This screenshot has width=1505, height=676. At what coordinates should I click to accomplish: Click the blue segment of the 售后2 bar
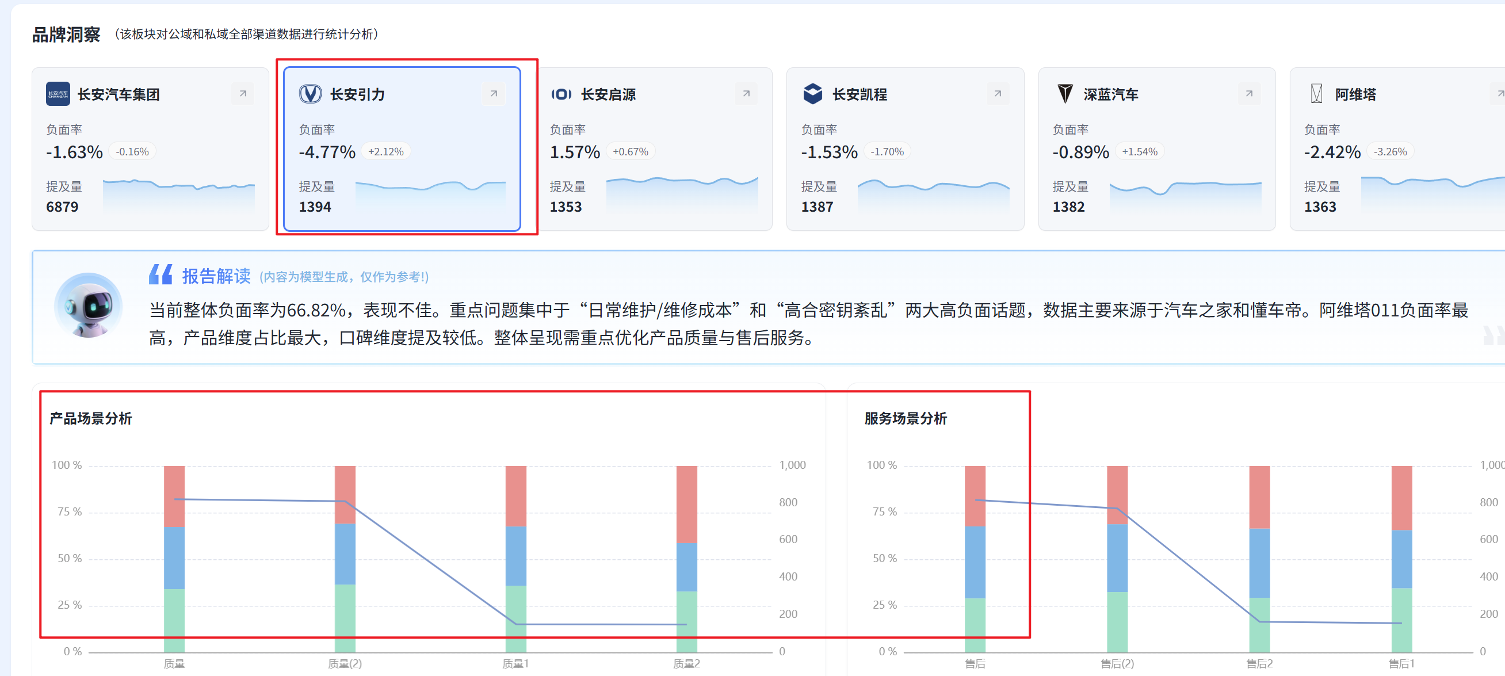pyautogui.click(x=1259, y=563)
